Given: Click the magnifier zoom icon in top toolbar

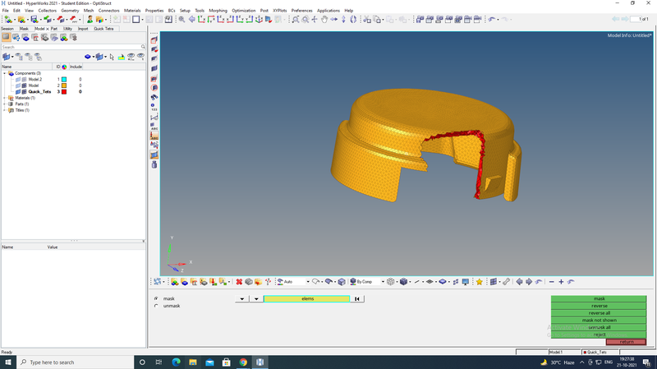Looking at the screenshot, I should (x=181, y=19).
